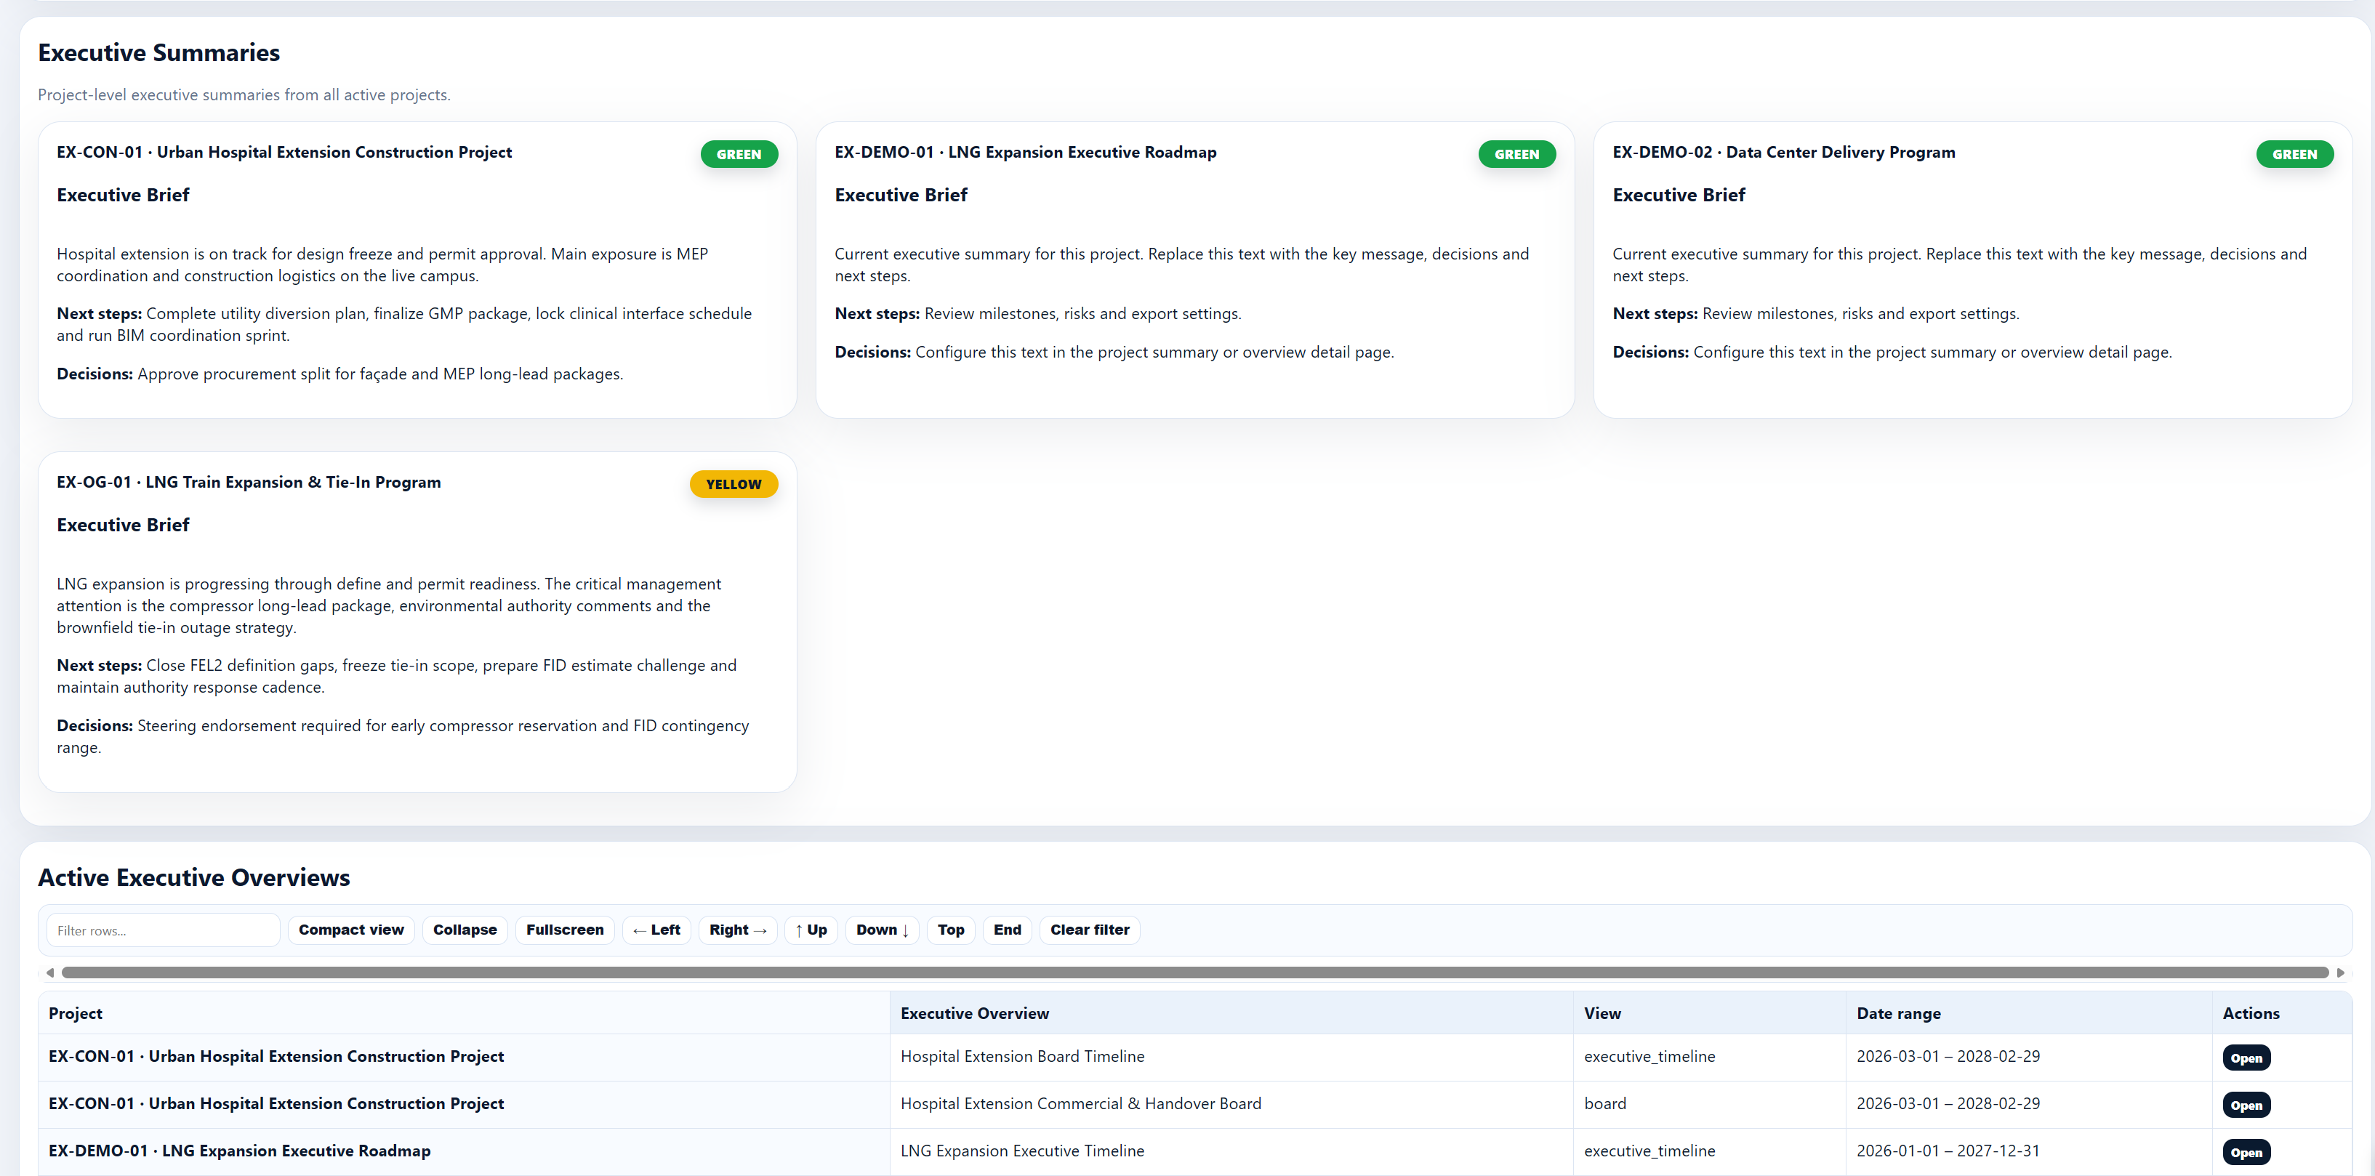Select the EX-DEMO-02 Data Center Delivery Program title
Screen dimensions: 2375x1176
click(1784, 152)
